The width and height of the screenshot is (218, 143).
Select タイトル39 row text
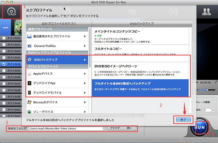click(14, 96)
